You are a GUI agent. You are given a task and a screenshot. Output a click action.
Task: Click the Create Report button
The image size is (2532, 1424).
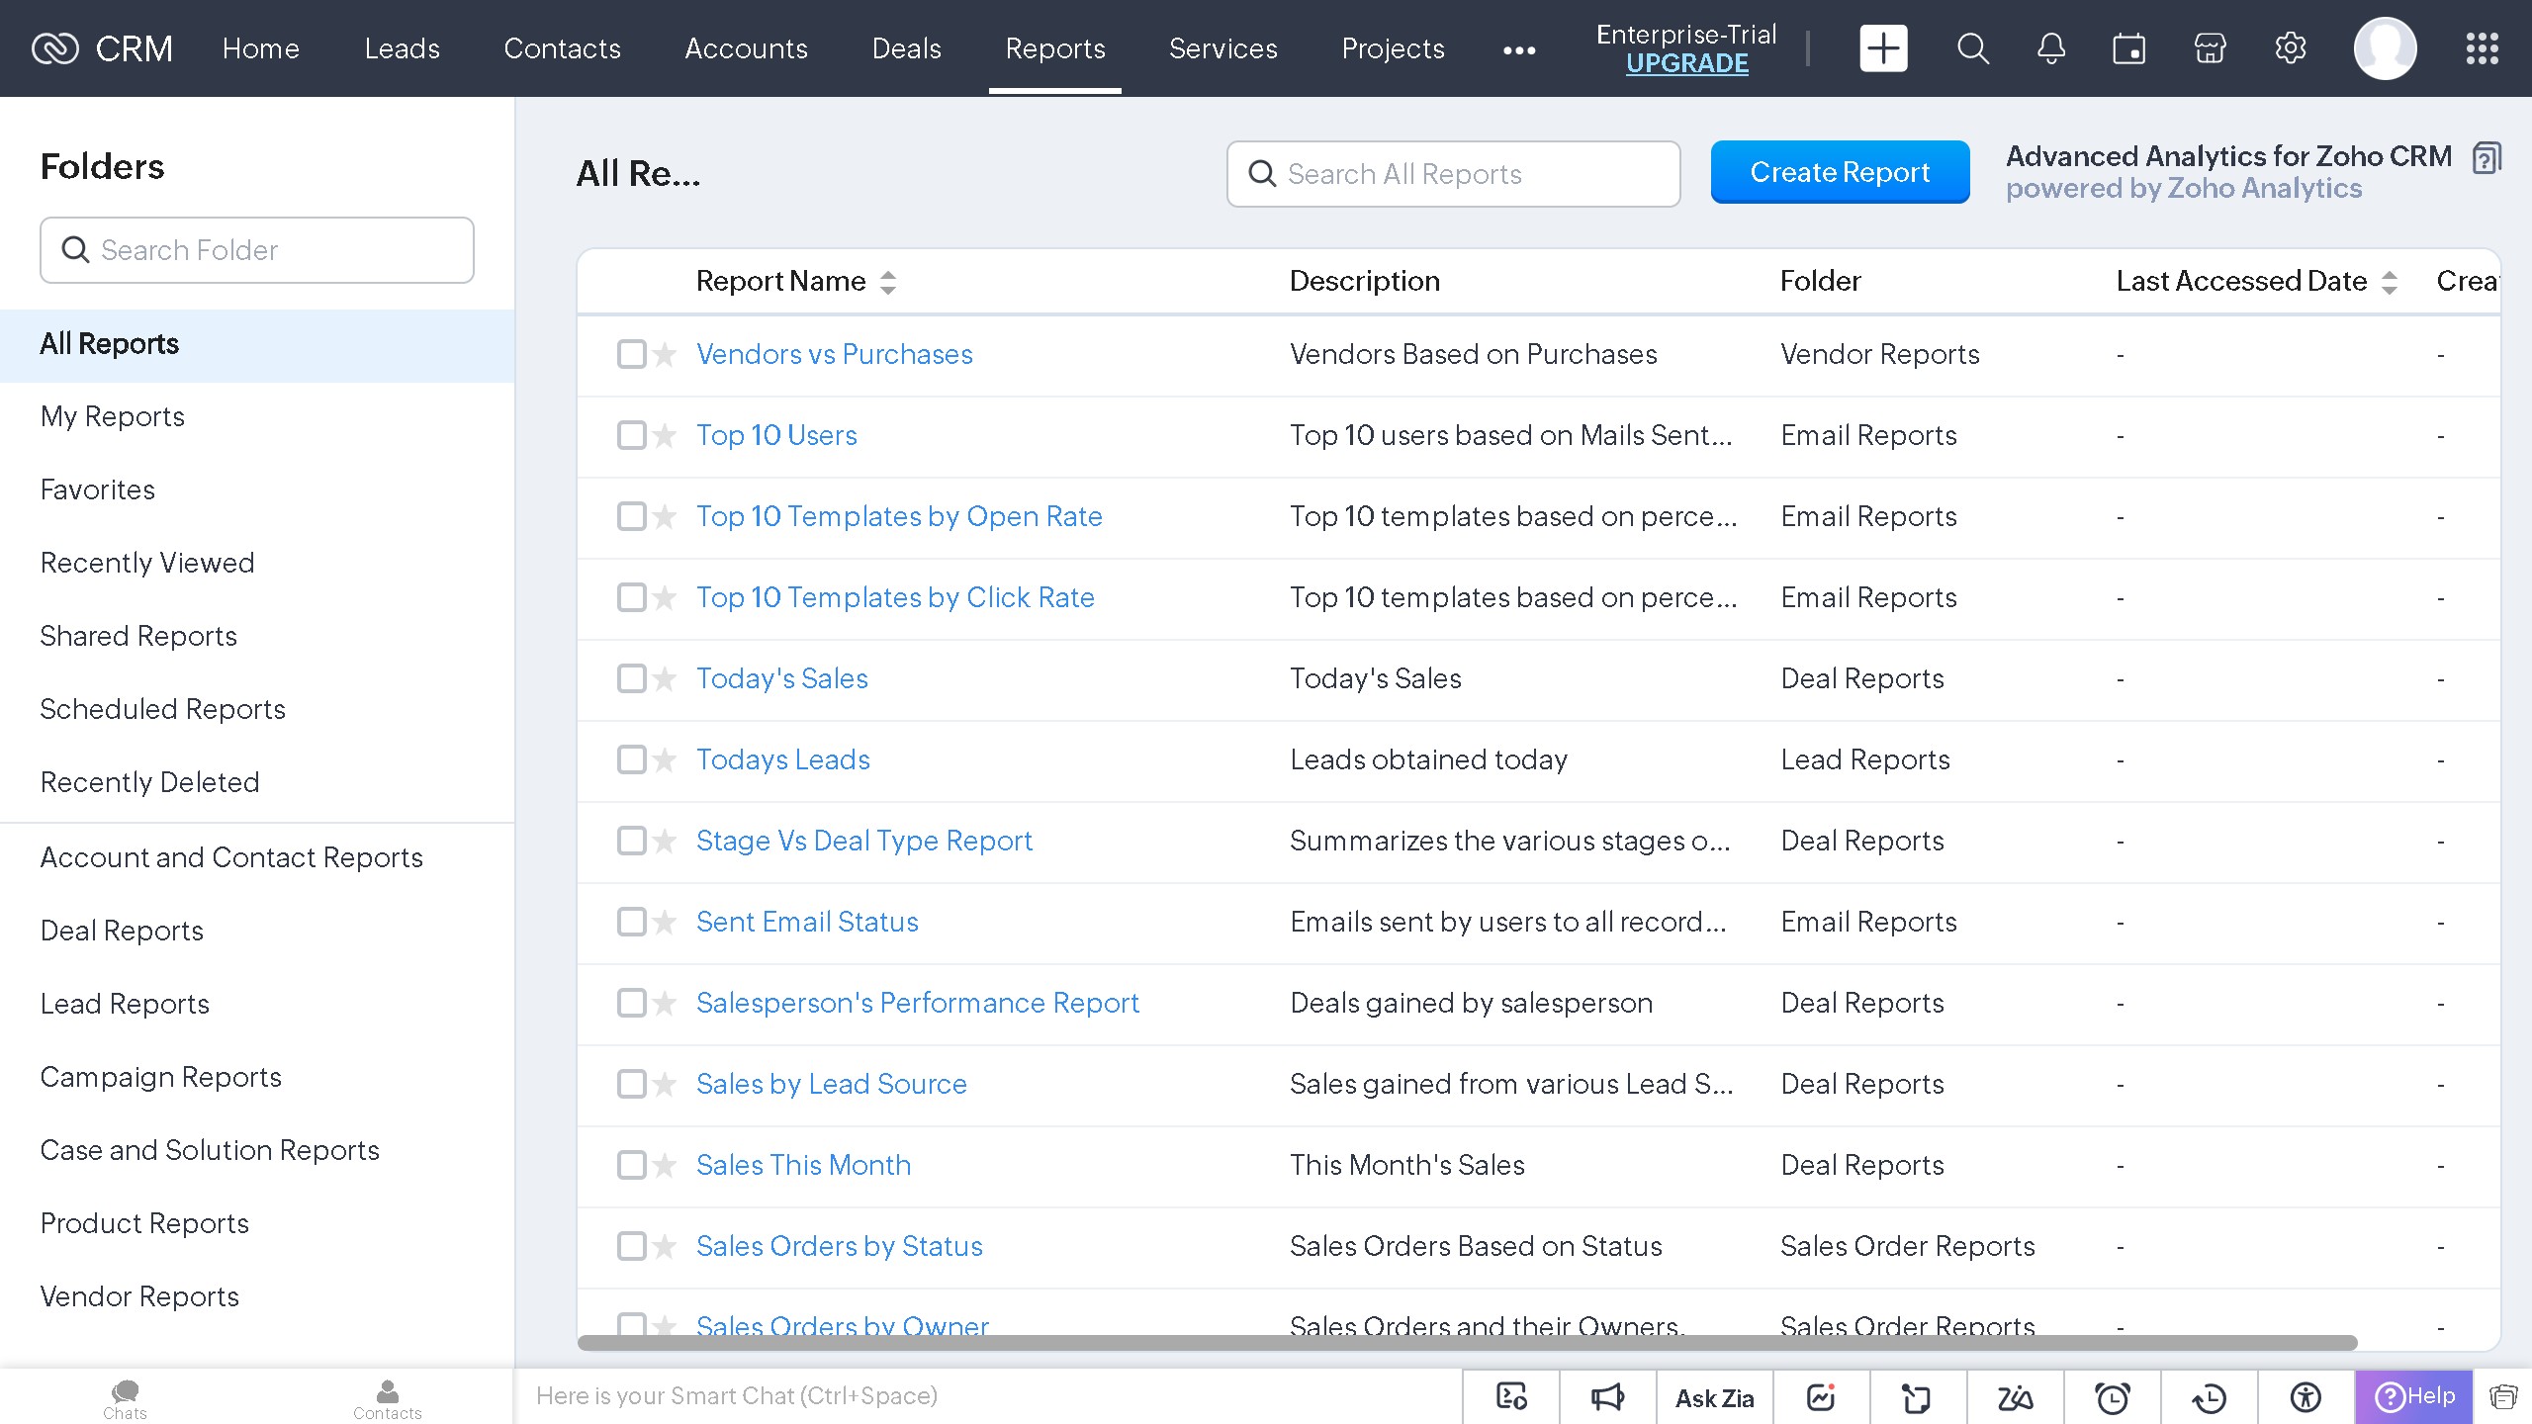click(x=1840, y=172)
